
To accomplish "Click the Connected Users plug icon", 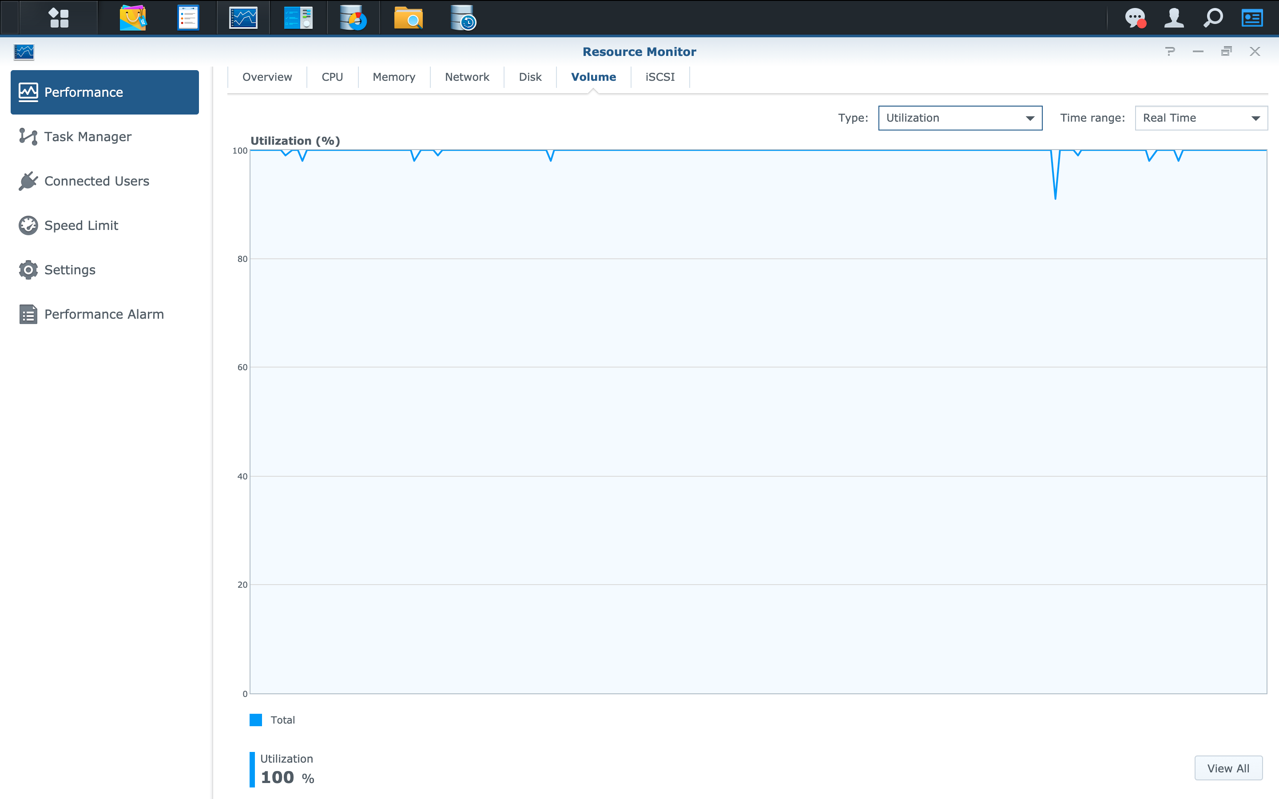I will [28, 181].
